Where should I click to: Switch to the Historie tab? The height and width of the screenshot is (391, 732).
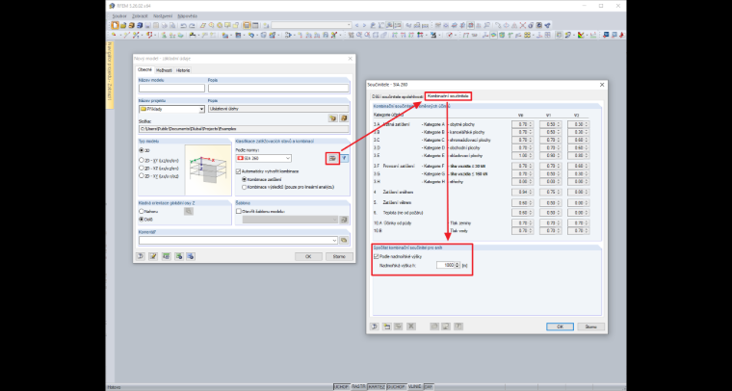click(183, 70)
